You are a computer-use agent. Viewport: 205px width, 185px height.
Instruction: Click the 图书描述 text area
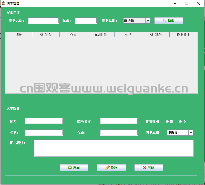(x=114, y=148)
